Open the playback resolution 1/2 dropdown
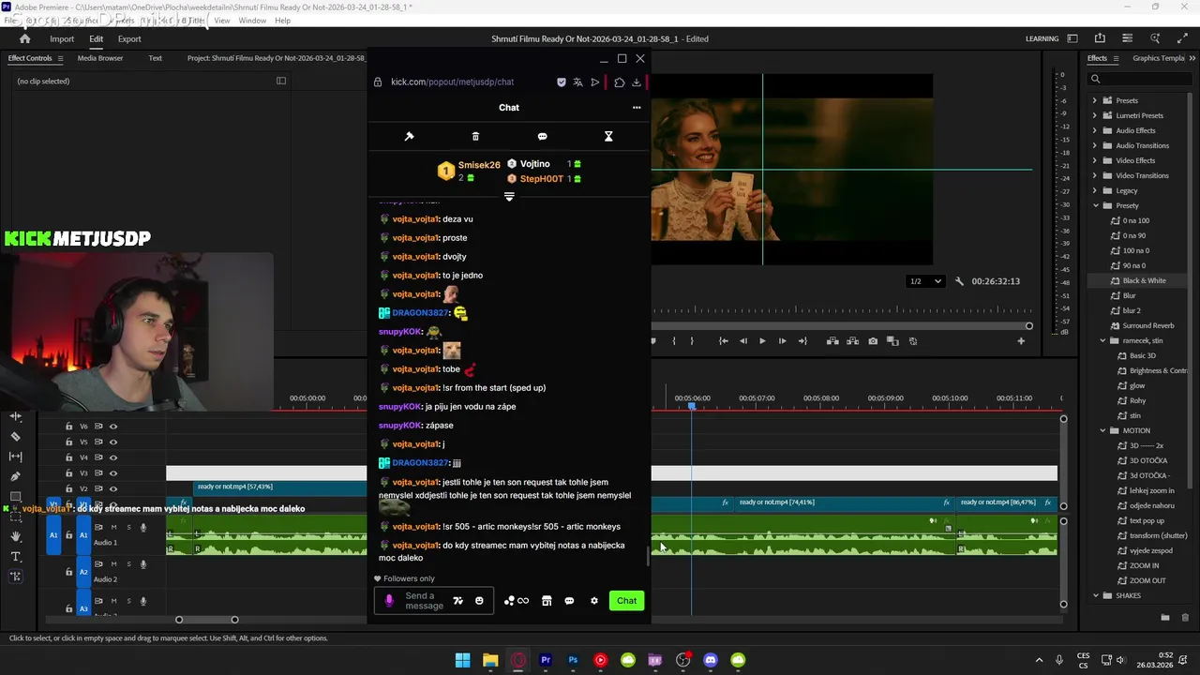The height and width of the screenshot is (675, 1200). click(925, 281)
